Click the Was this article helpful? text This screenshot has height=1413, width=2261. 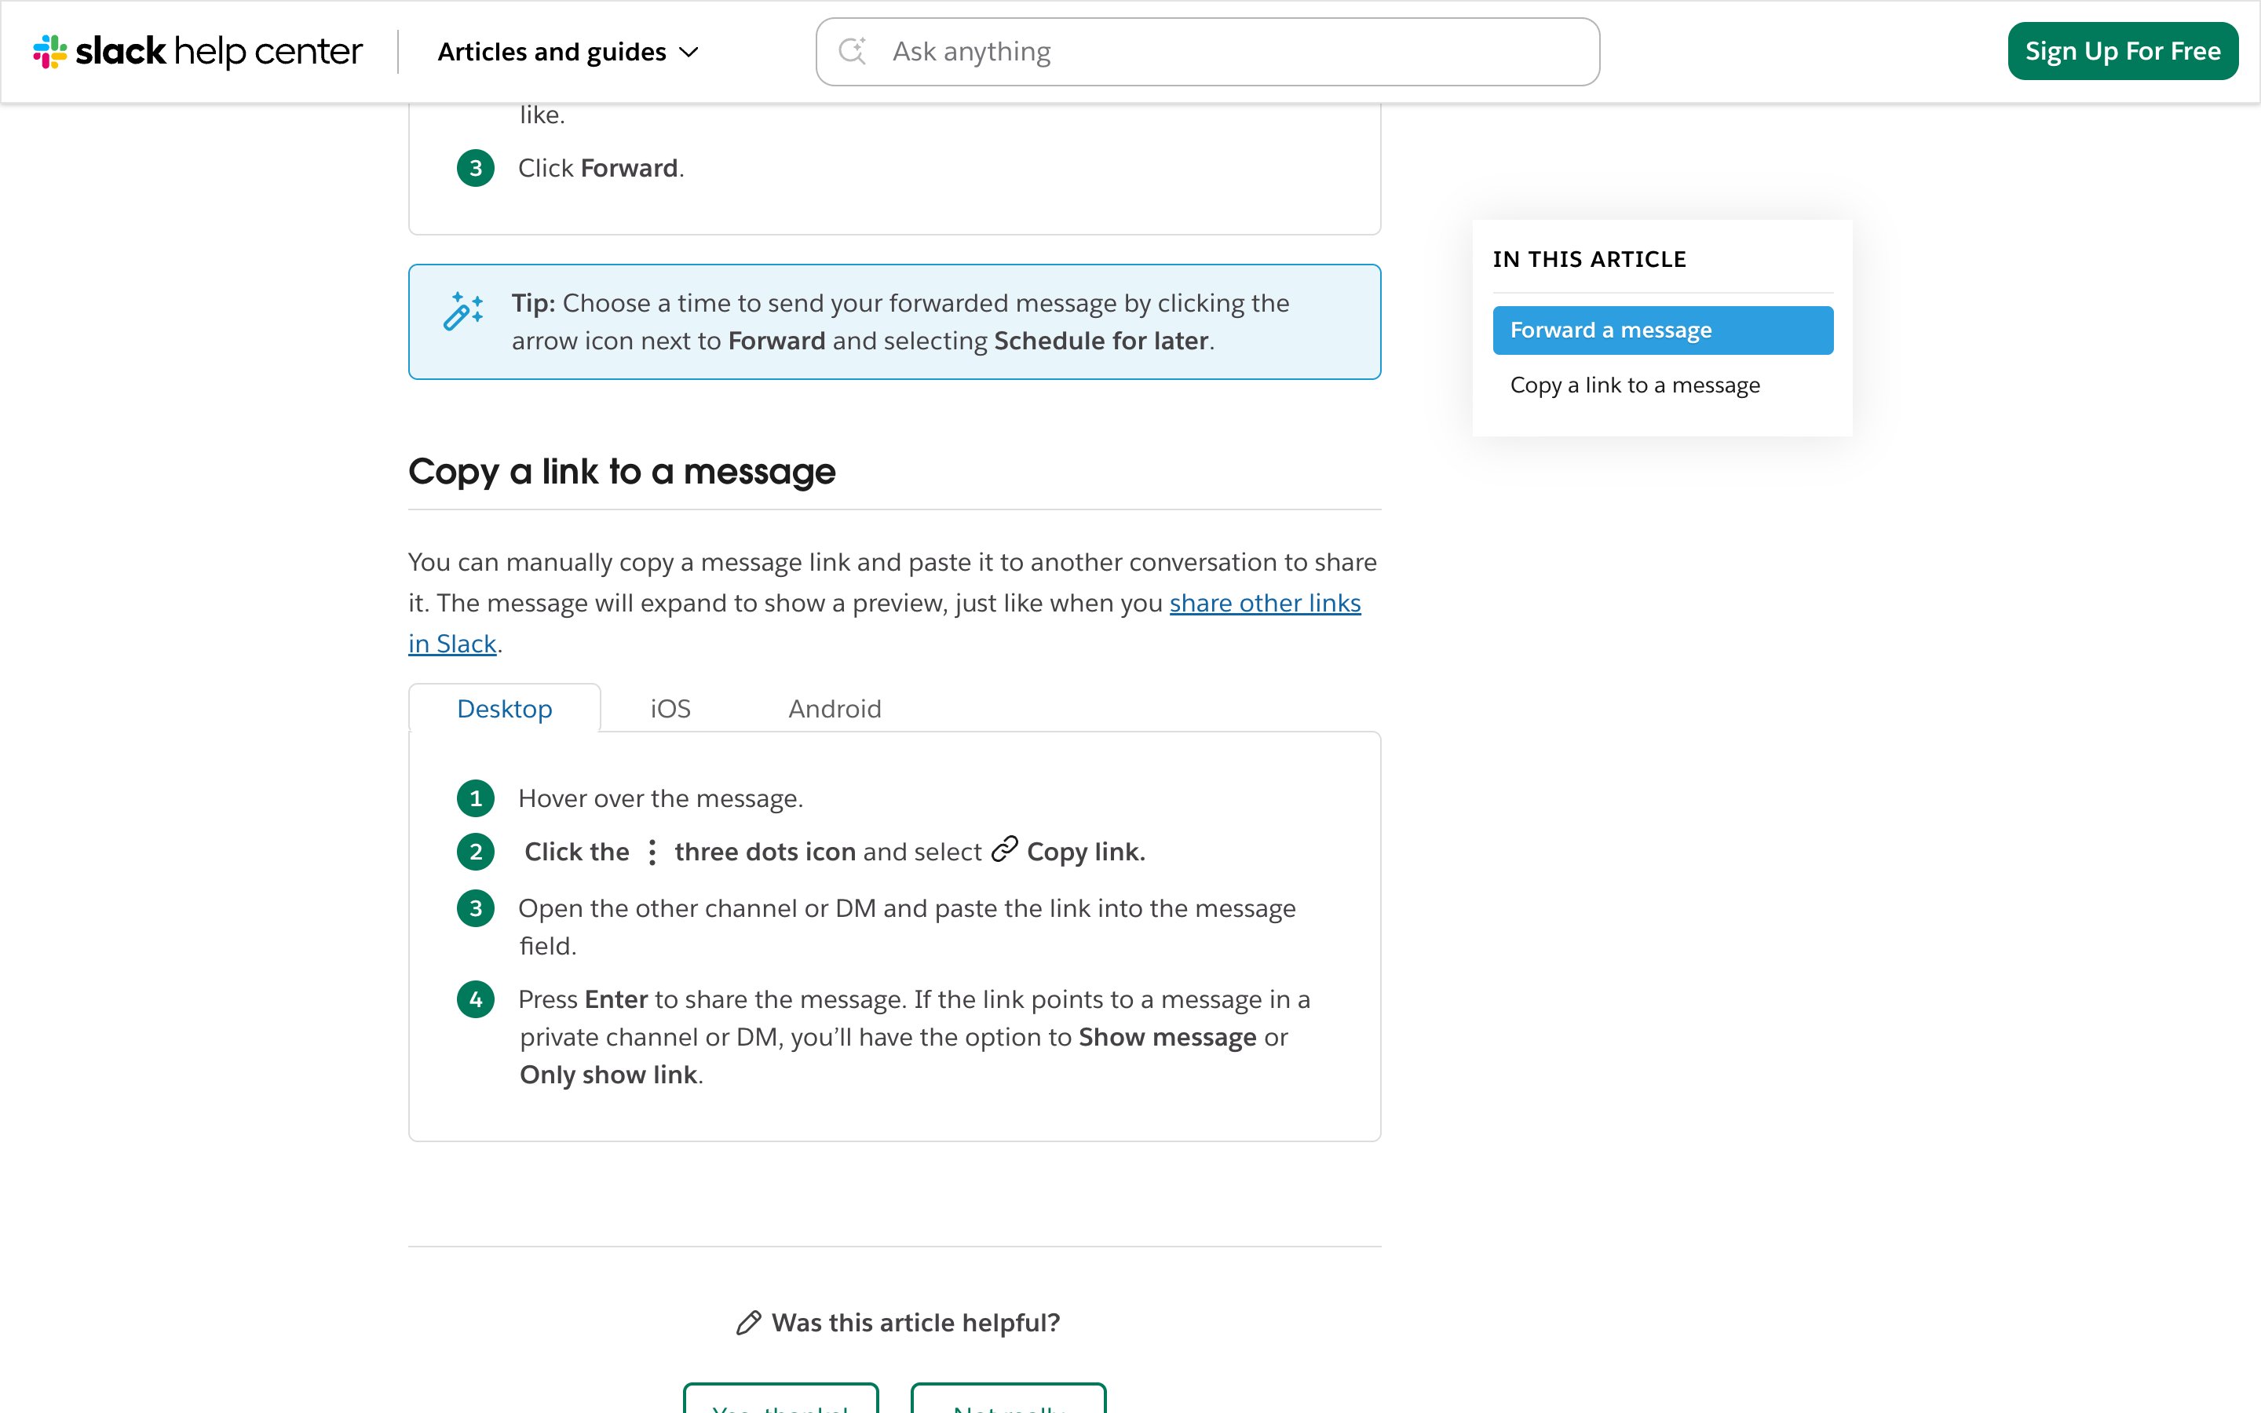pos(915,1323)
